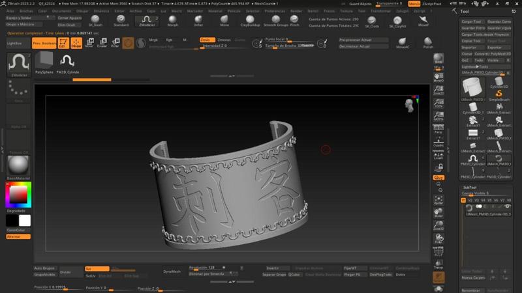Activate the Mover (Move) transform tool
522x293 pixels.
(x=89, y=43)
